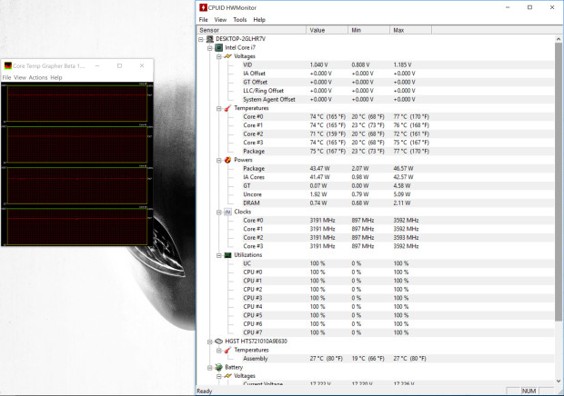Collapse the Intel Core i7 tree node
Viewport: 564px width, 396px height.
[x=210, y=48]
